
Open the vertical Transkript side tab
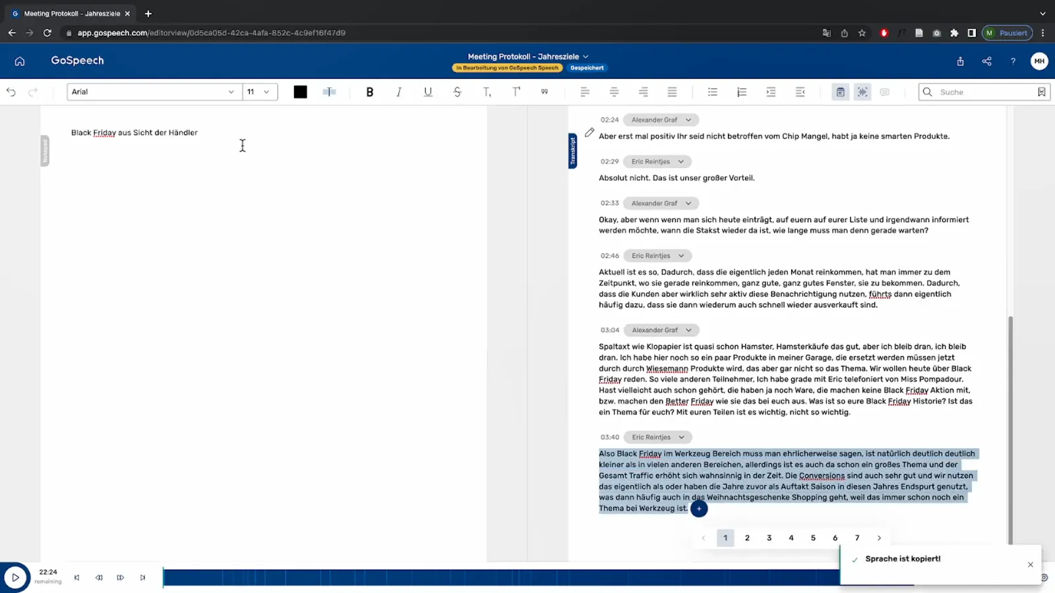coord(572,151)
